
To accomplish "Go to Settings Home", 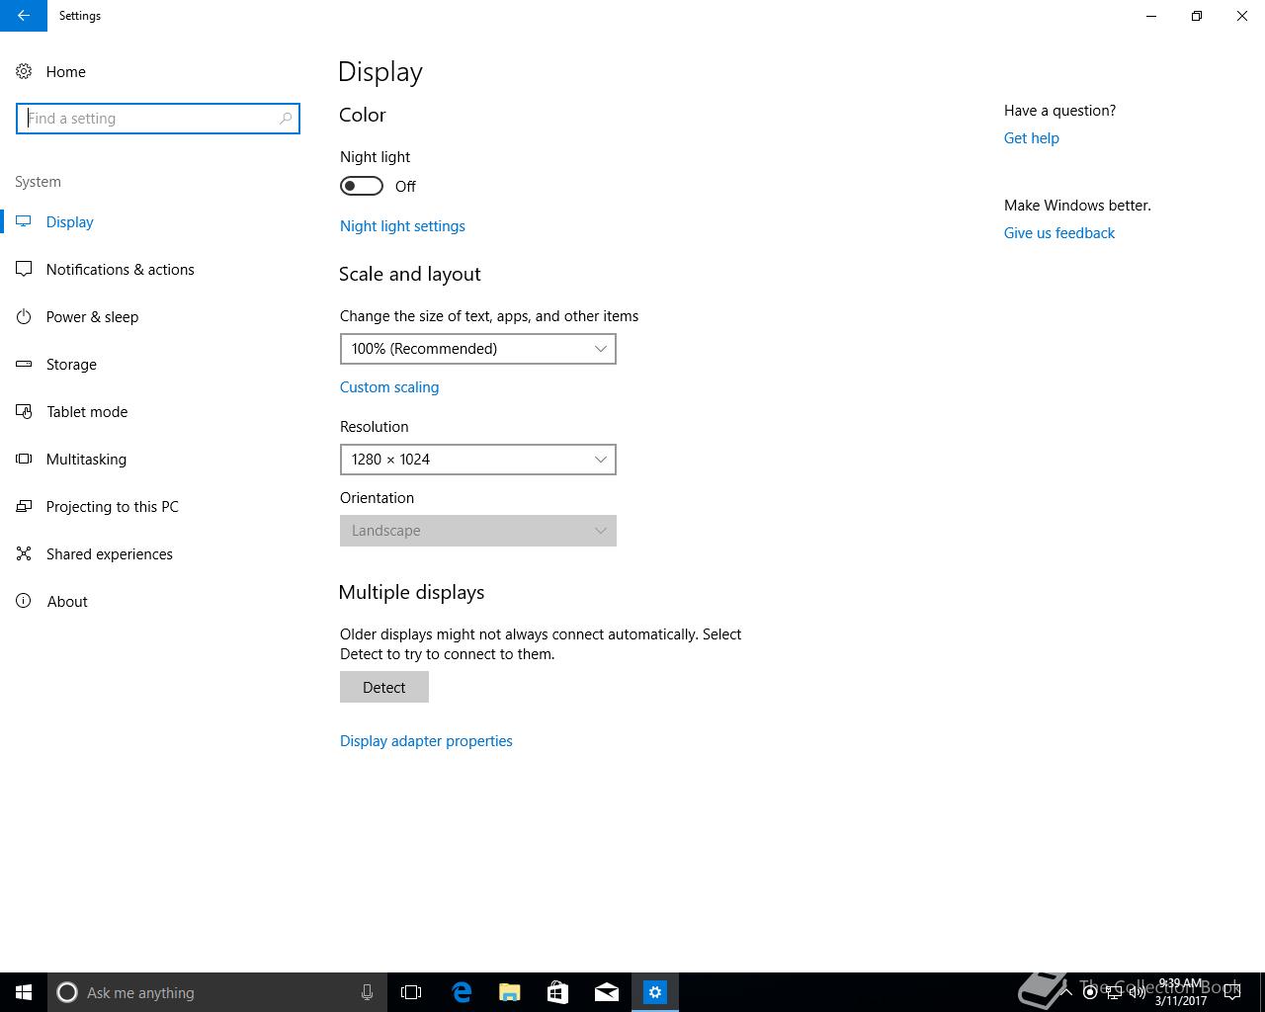I will pyautogui.click(x=66, y=72).
